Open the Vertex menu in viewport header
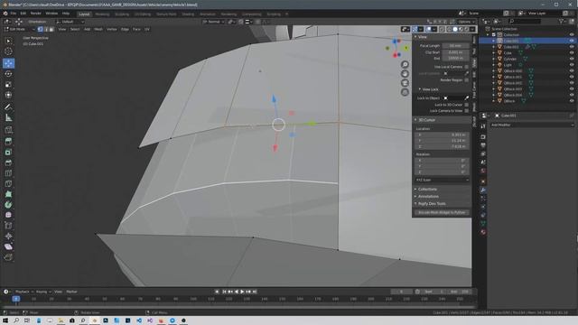This screenshot has width=578, height=325. pyautogui.click(x=112, y=29)
